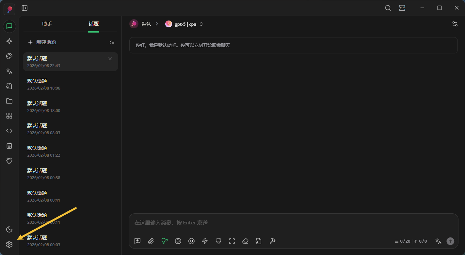Open the chat settings sliders icon

pyautogui.click(x=455, y=24)
